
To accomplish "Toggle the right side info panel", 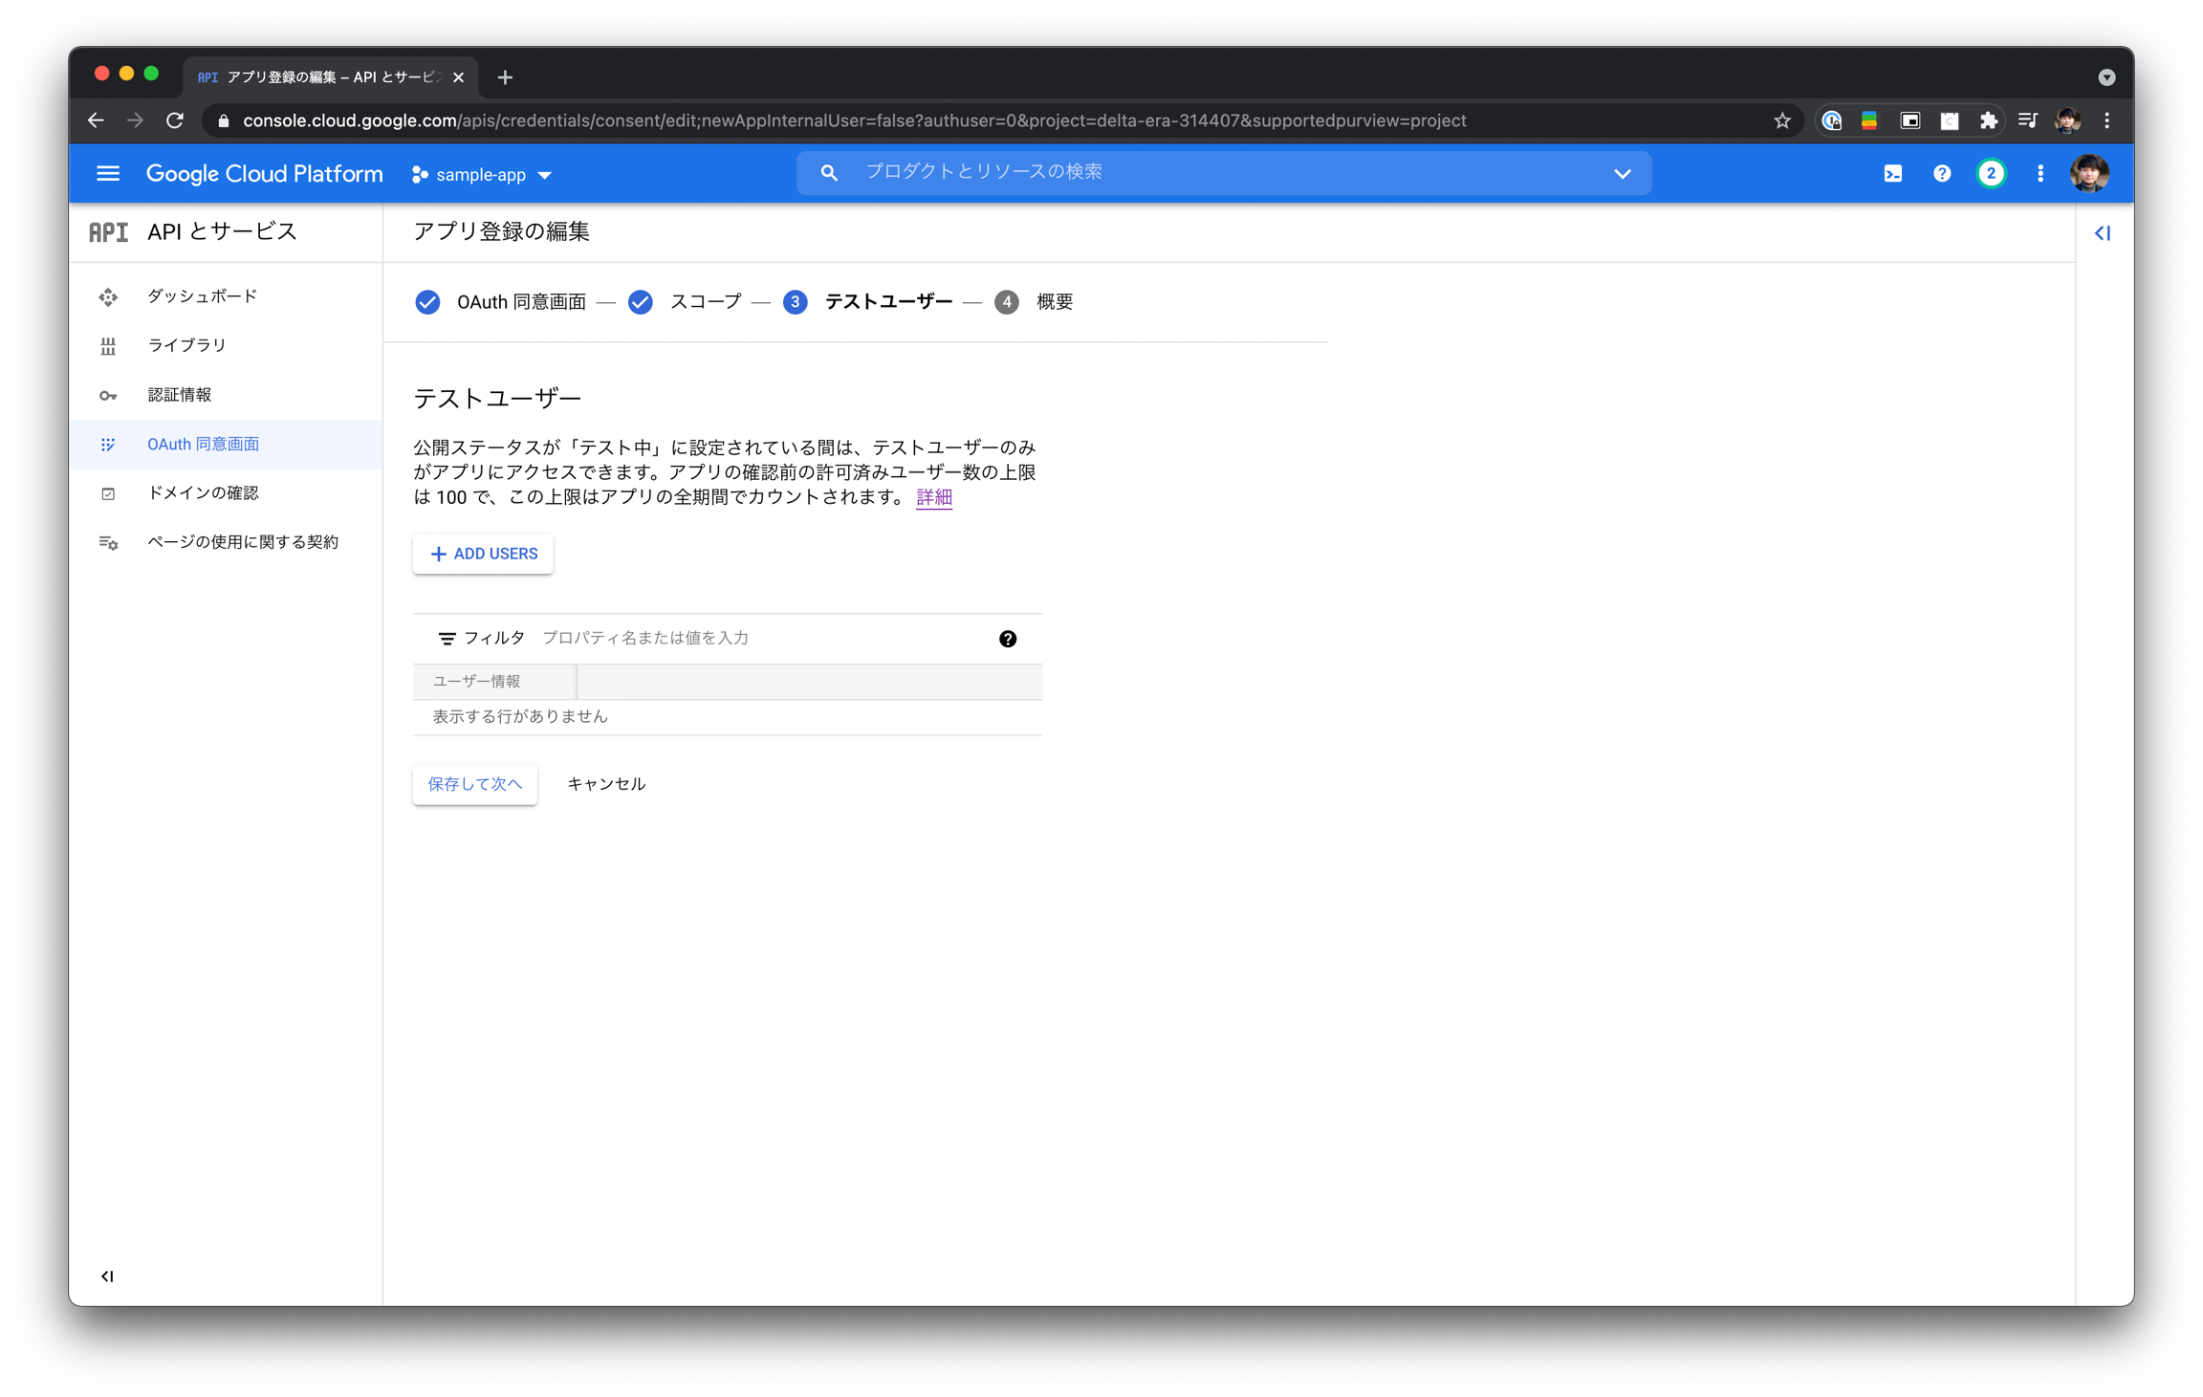I will (2102, 233).
